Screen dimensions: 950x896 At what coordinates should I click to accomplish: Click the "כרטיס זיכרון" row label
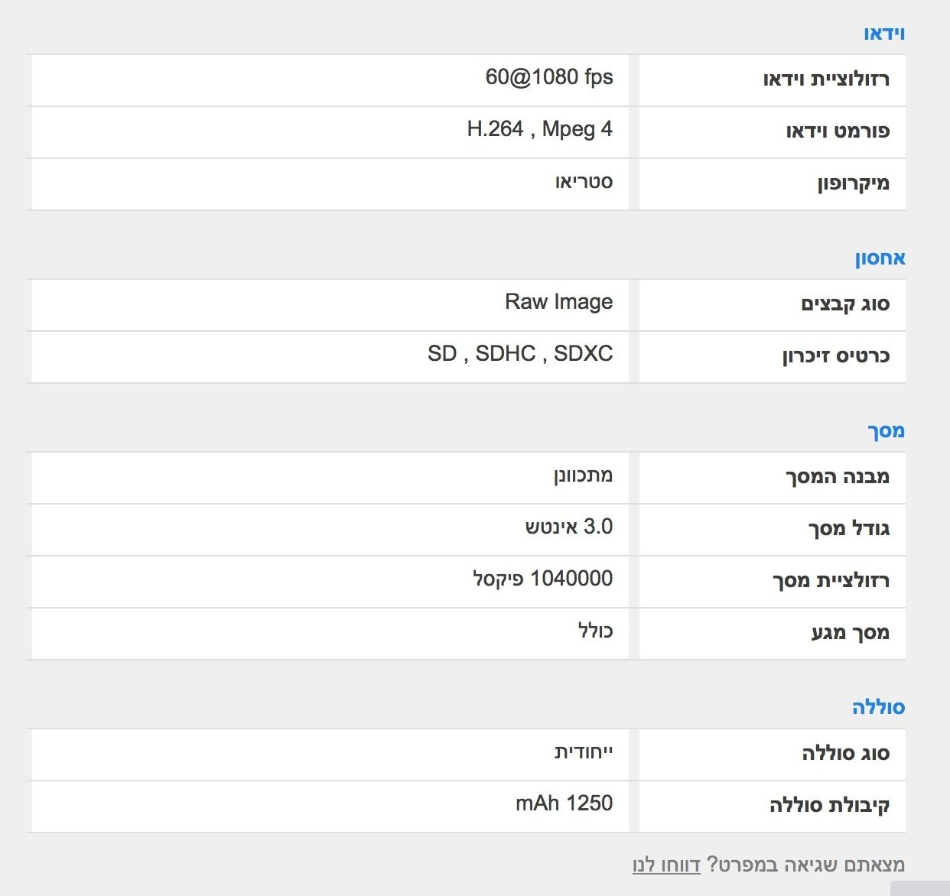point(835,356)
